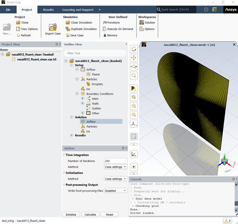Open the Time Integration Method dropdown
Viewport: 238px width, 224px height.
pos(115,167)
